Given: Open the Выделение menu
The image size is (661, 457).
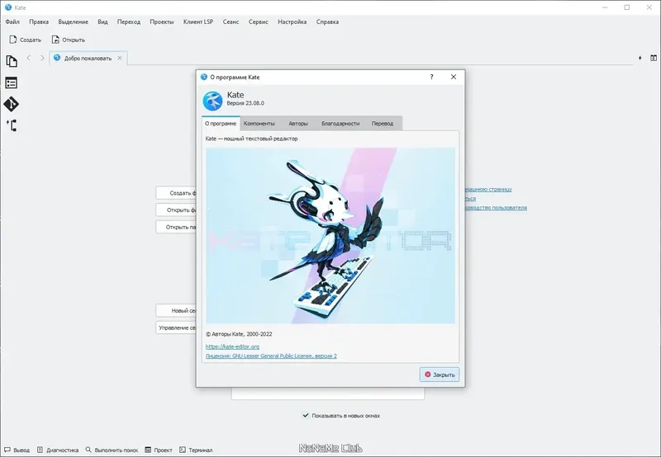Looking at the screenshot, I should (74, 22).
